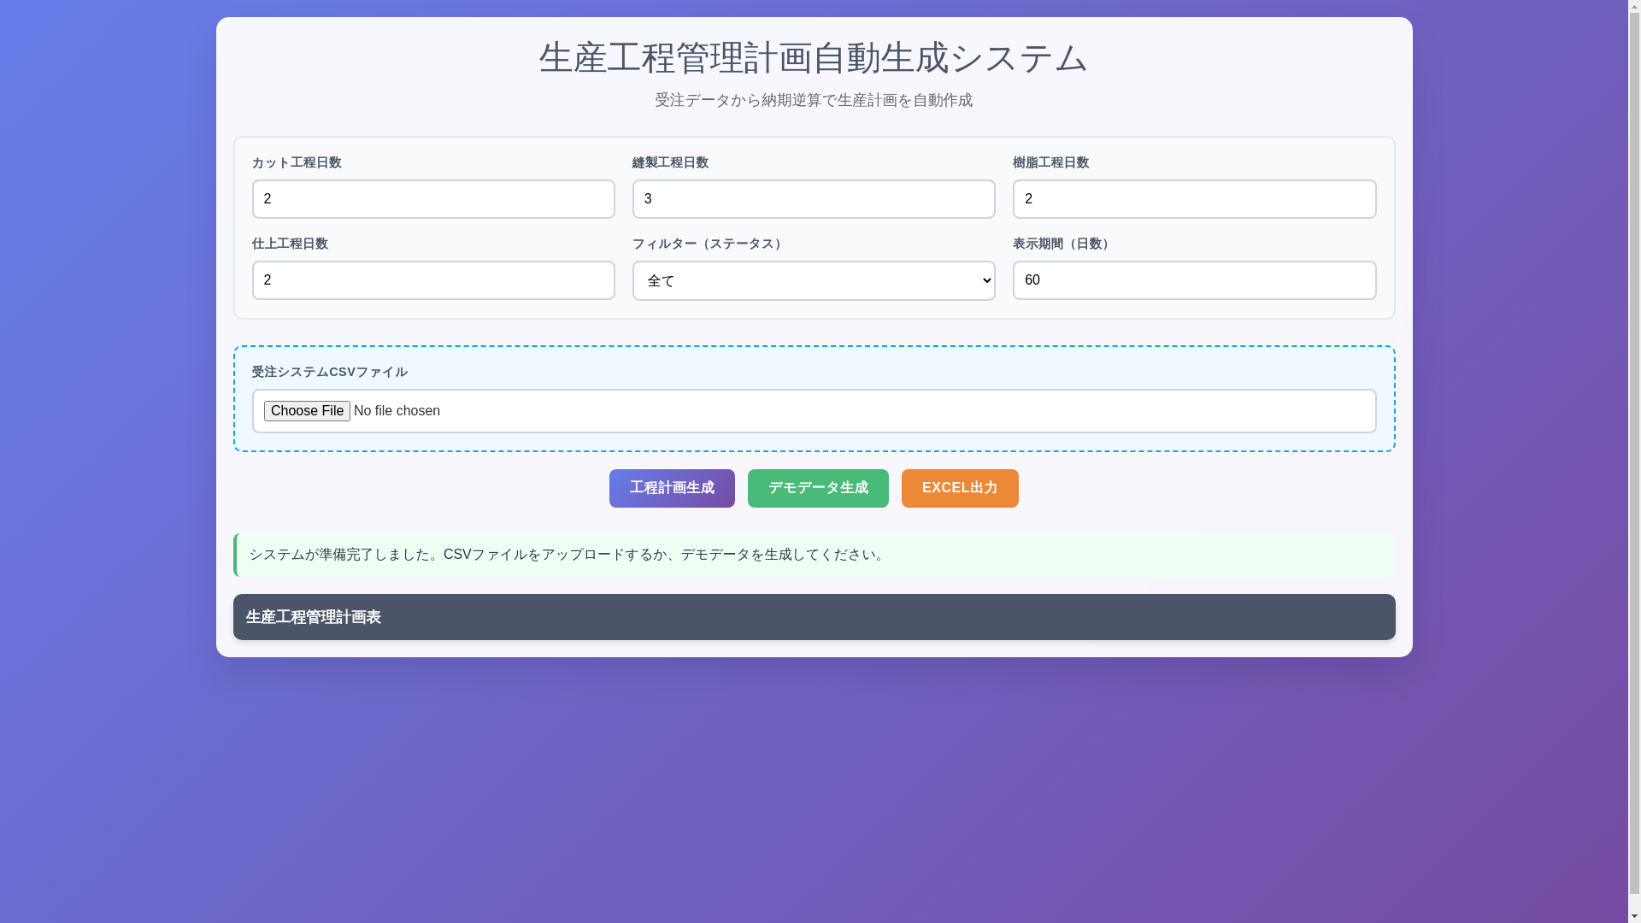Viewport: 1641px width, 923px height.
Task: Click the 樹脂工程日数 label
Action: [x=1050, y=162]
